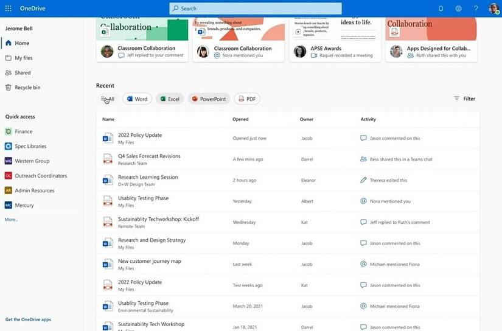Sort by the Opened column header

pos(240,119)
